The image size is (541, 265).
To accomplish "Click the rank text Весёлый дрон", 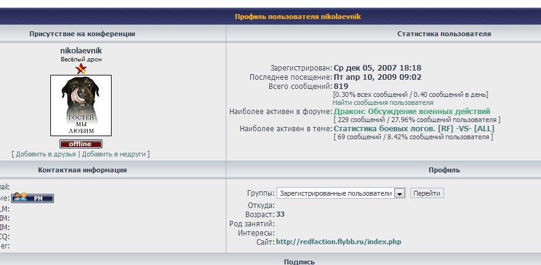I will (x=81, y=60).
